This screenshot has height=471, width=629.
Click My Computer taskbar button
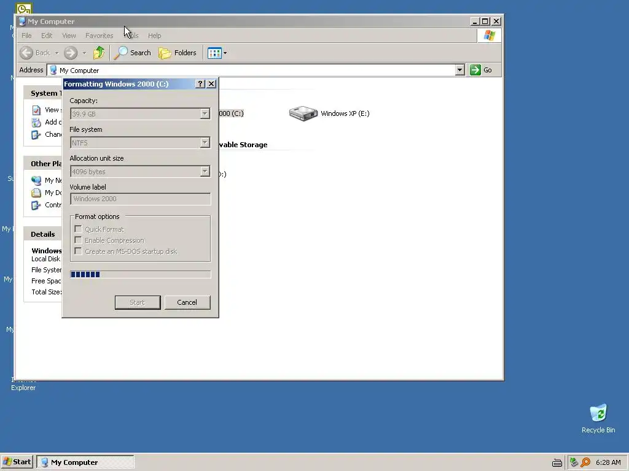click(85, 462)
